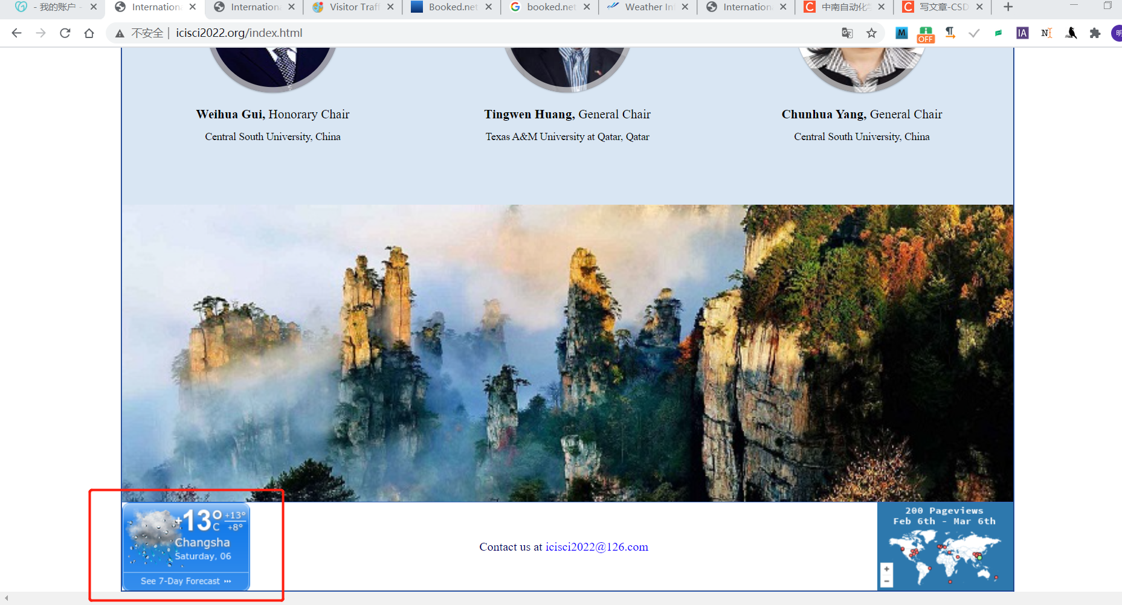Email icisci2022@126.com contact link
The image size is (1122, 605).
596,547
